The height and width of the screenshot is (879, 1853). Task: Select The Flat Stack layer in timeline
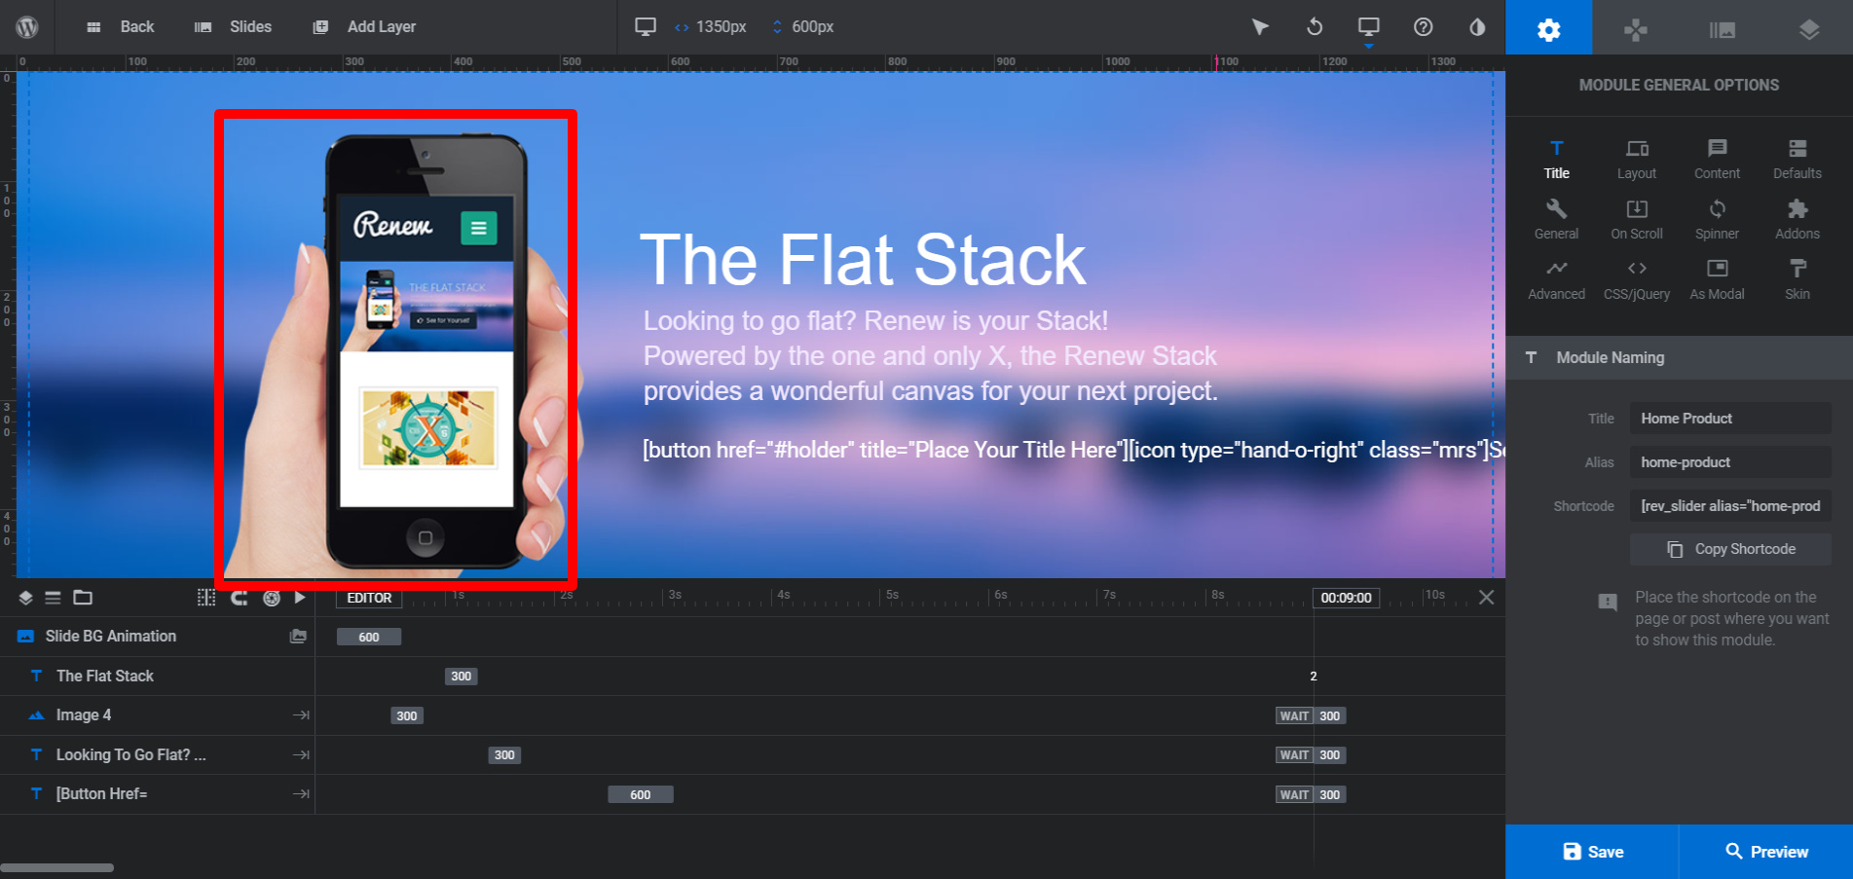pyautogui.click(x=157, y=676)
